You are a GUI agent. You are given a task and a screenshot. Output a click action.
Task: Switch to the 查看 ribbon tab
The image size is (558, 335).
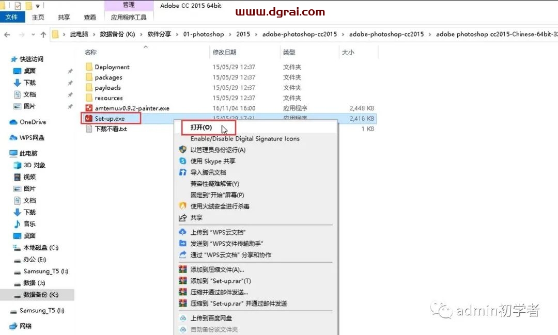pyautogui.click(x=90, y=17)
